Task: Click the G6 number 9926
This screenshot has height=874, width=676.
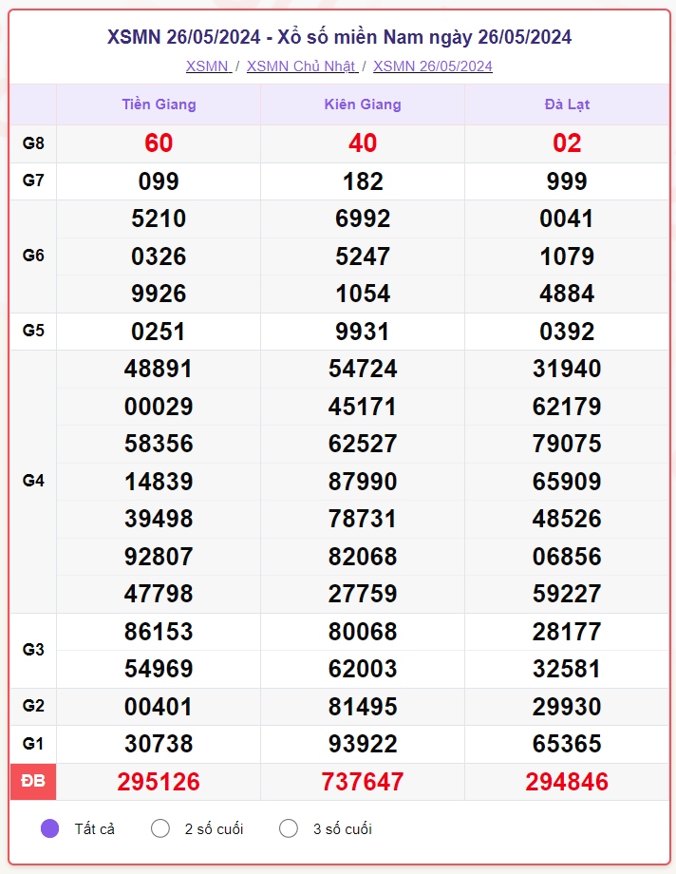Action: click(x=159, y=294)
